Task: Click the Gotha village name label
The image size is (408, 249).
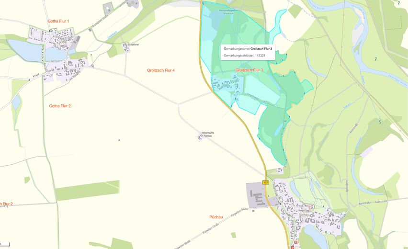Action: (62, 42)
